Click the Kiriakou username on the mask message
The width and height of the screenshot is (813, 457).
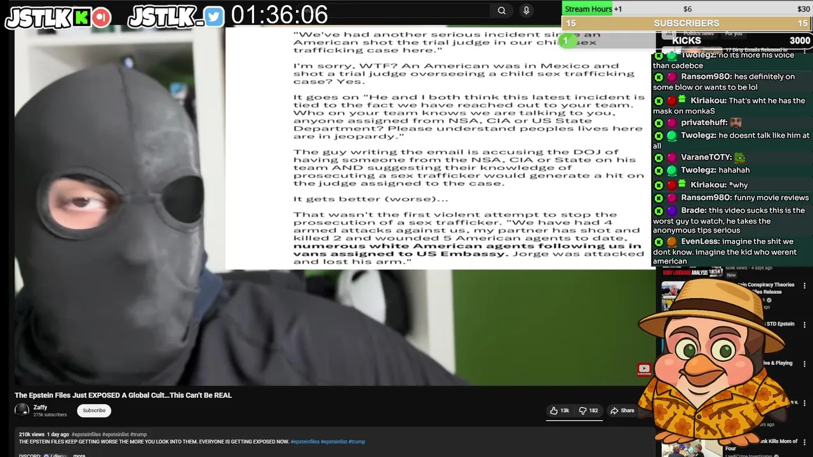[x=709, y=101]
